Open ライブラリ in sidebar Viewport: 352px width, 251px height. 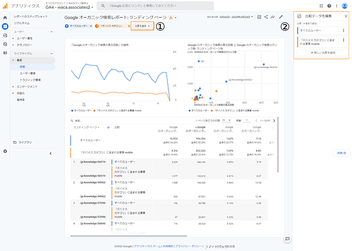pos(25,143)
